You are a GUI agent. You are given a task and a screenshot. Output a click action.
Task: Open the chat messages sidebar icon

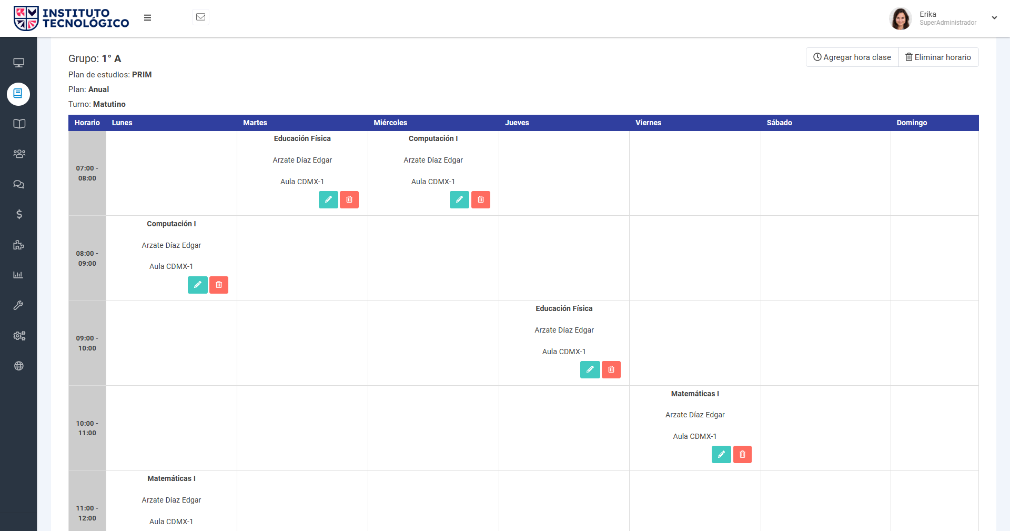tap(19, 184)
